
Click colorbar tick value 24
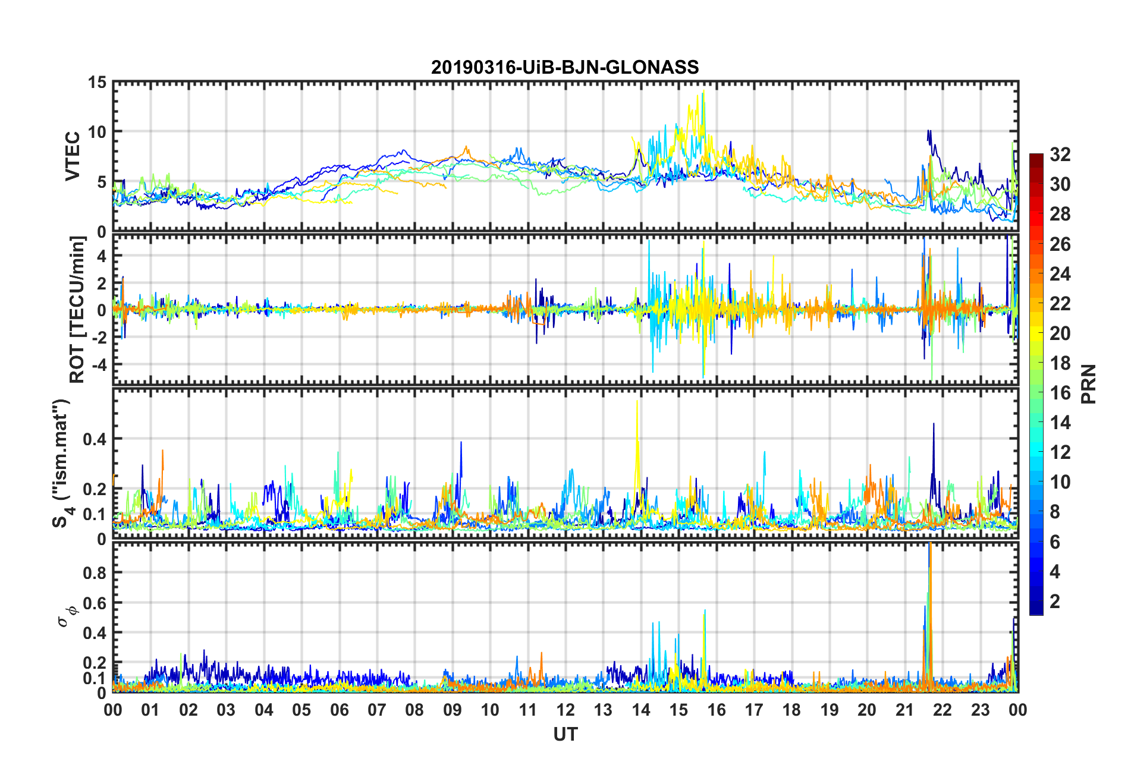pyautogui.click(x=1060, y=273)
